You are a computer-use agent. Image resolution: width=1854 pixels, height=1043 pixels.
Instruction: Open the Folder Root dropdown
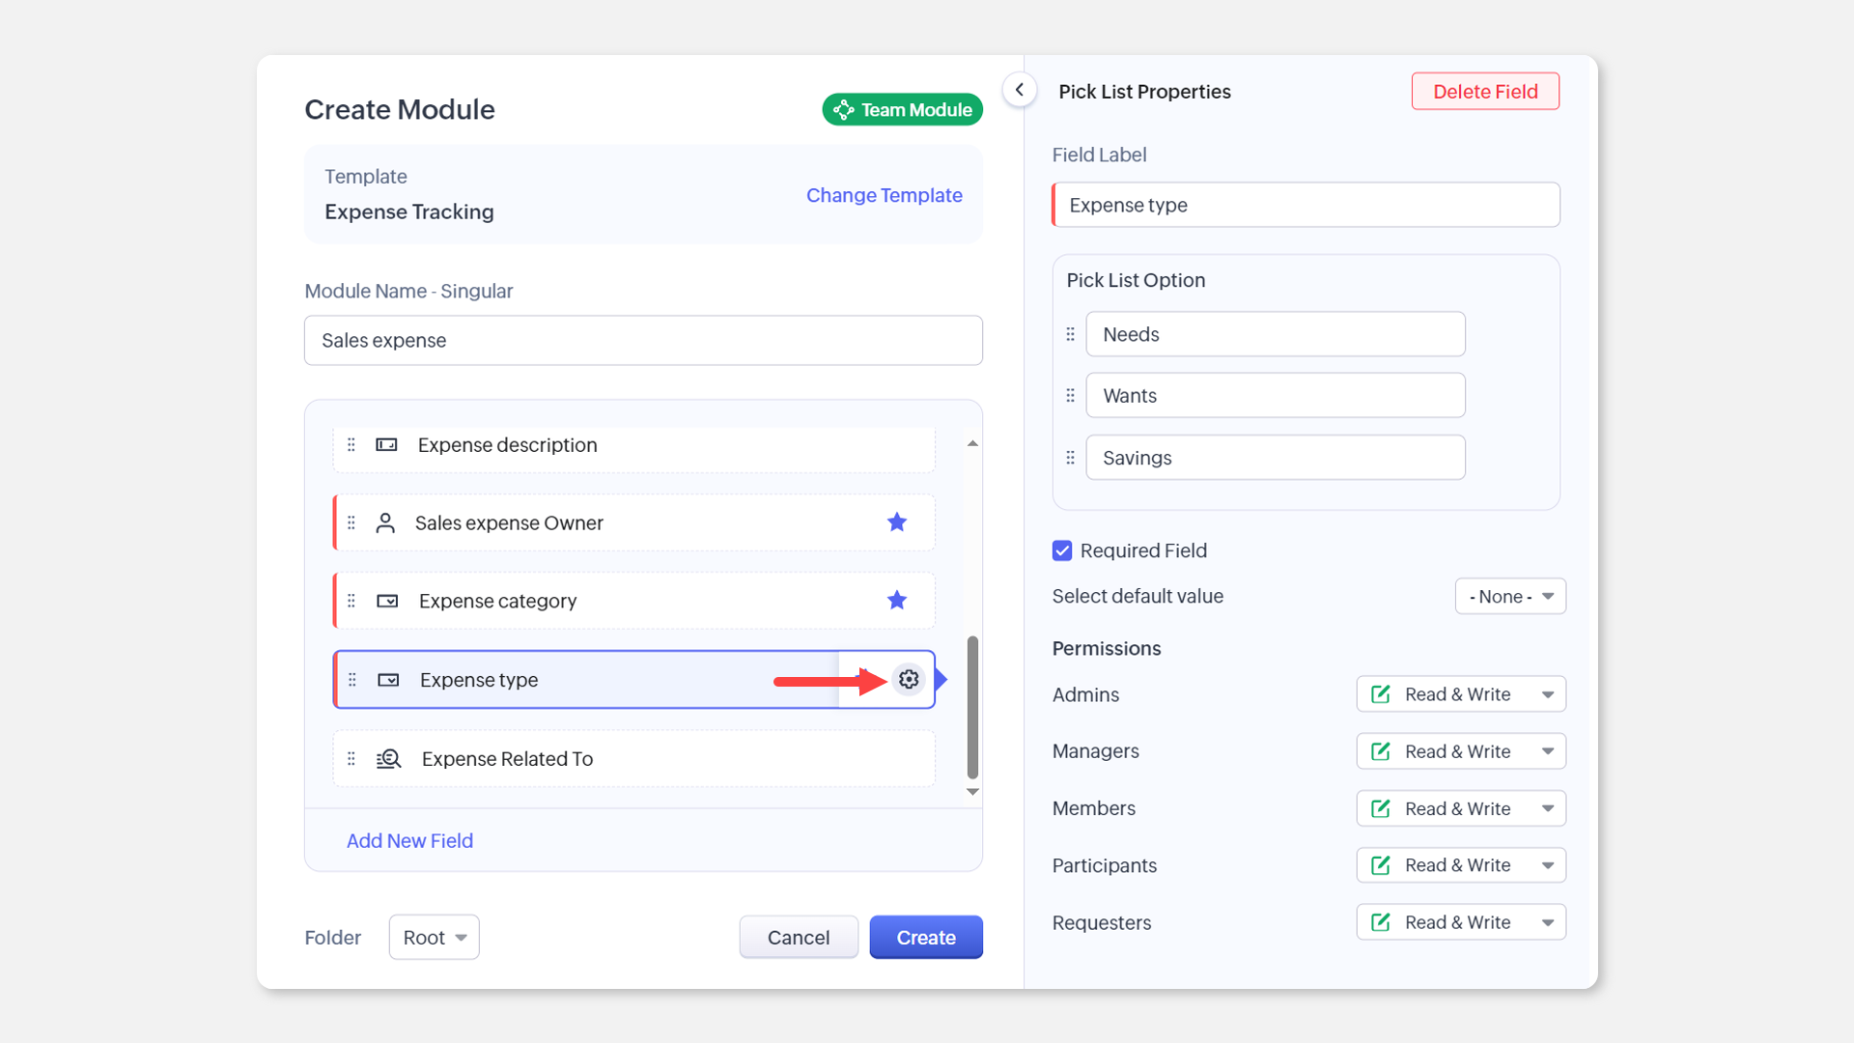[434, 938]
